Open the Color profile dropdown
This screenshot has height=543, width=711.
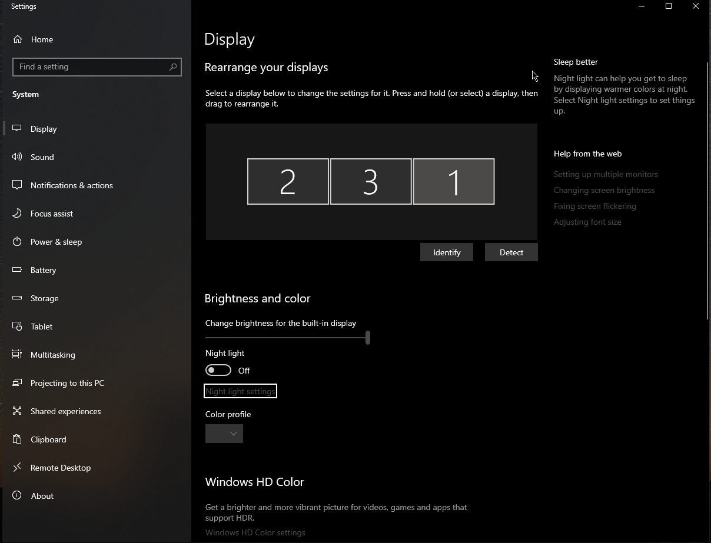coord(224,434)
